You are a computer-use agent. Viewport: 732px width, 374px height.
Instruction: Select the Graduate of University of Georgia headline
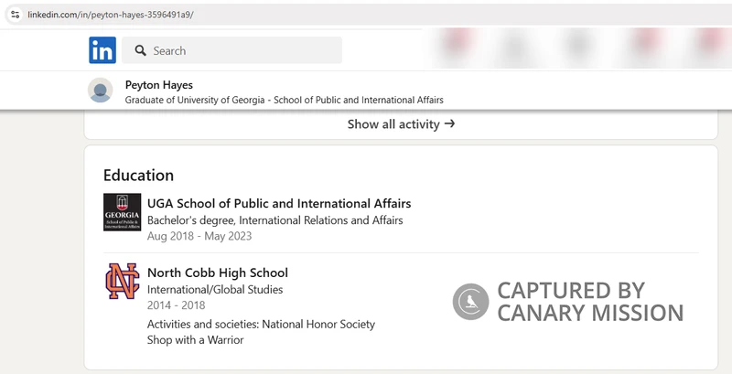285,100
